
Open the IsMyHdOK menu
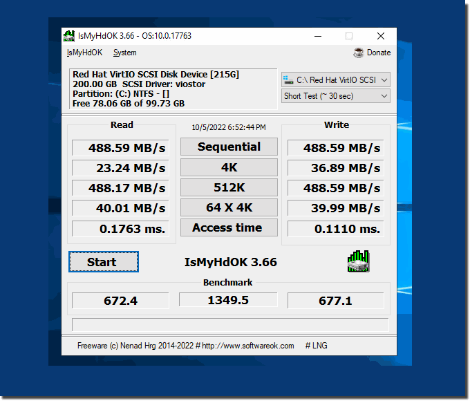[84, 53]
